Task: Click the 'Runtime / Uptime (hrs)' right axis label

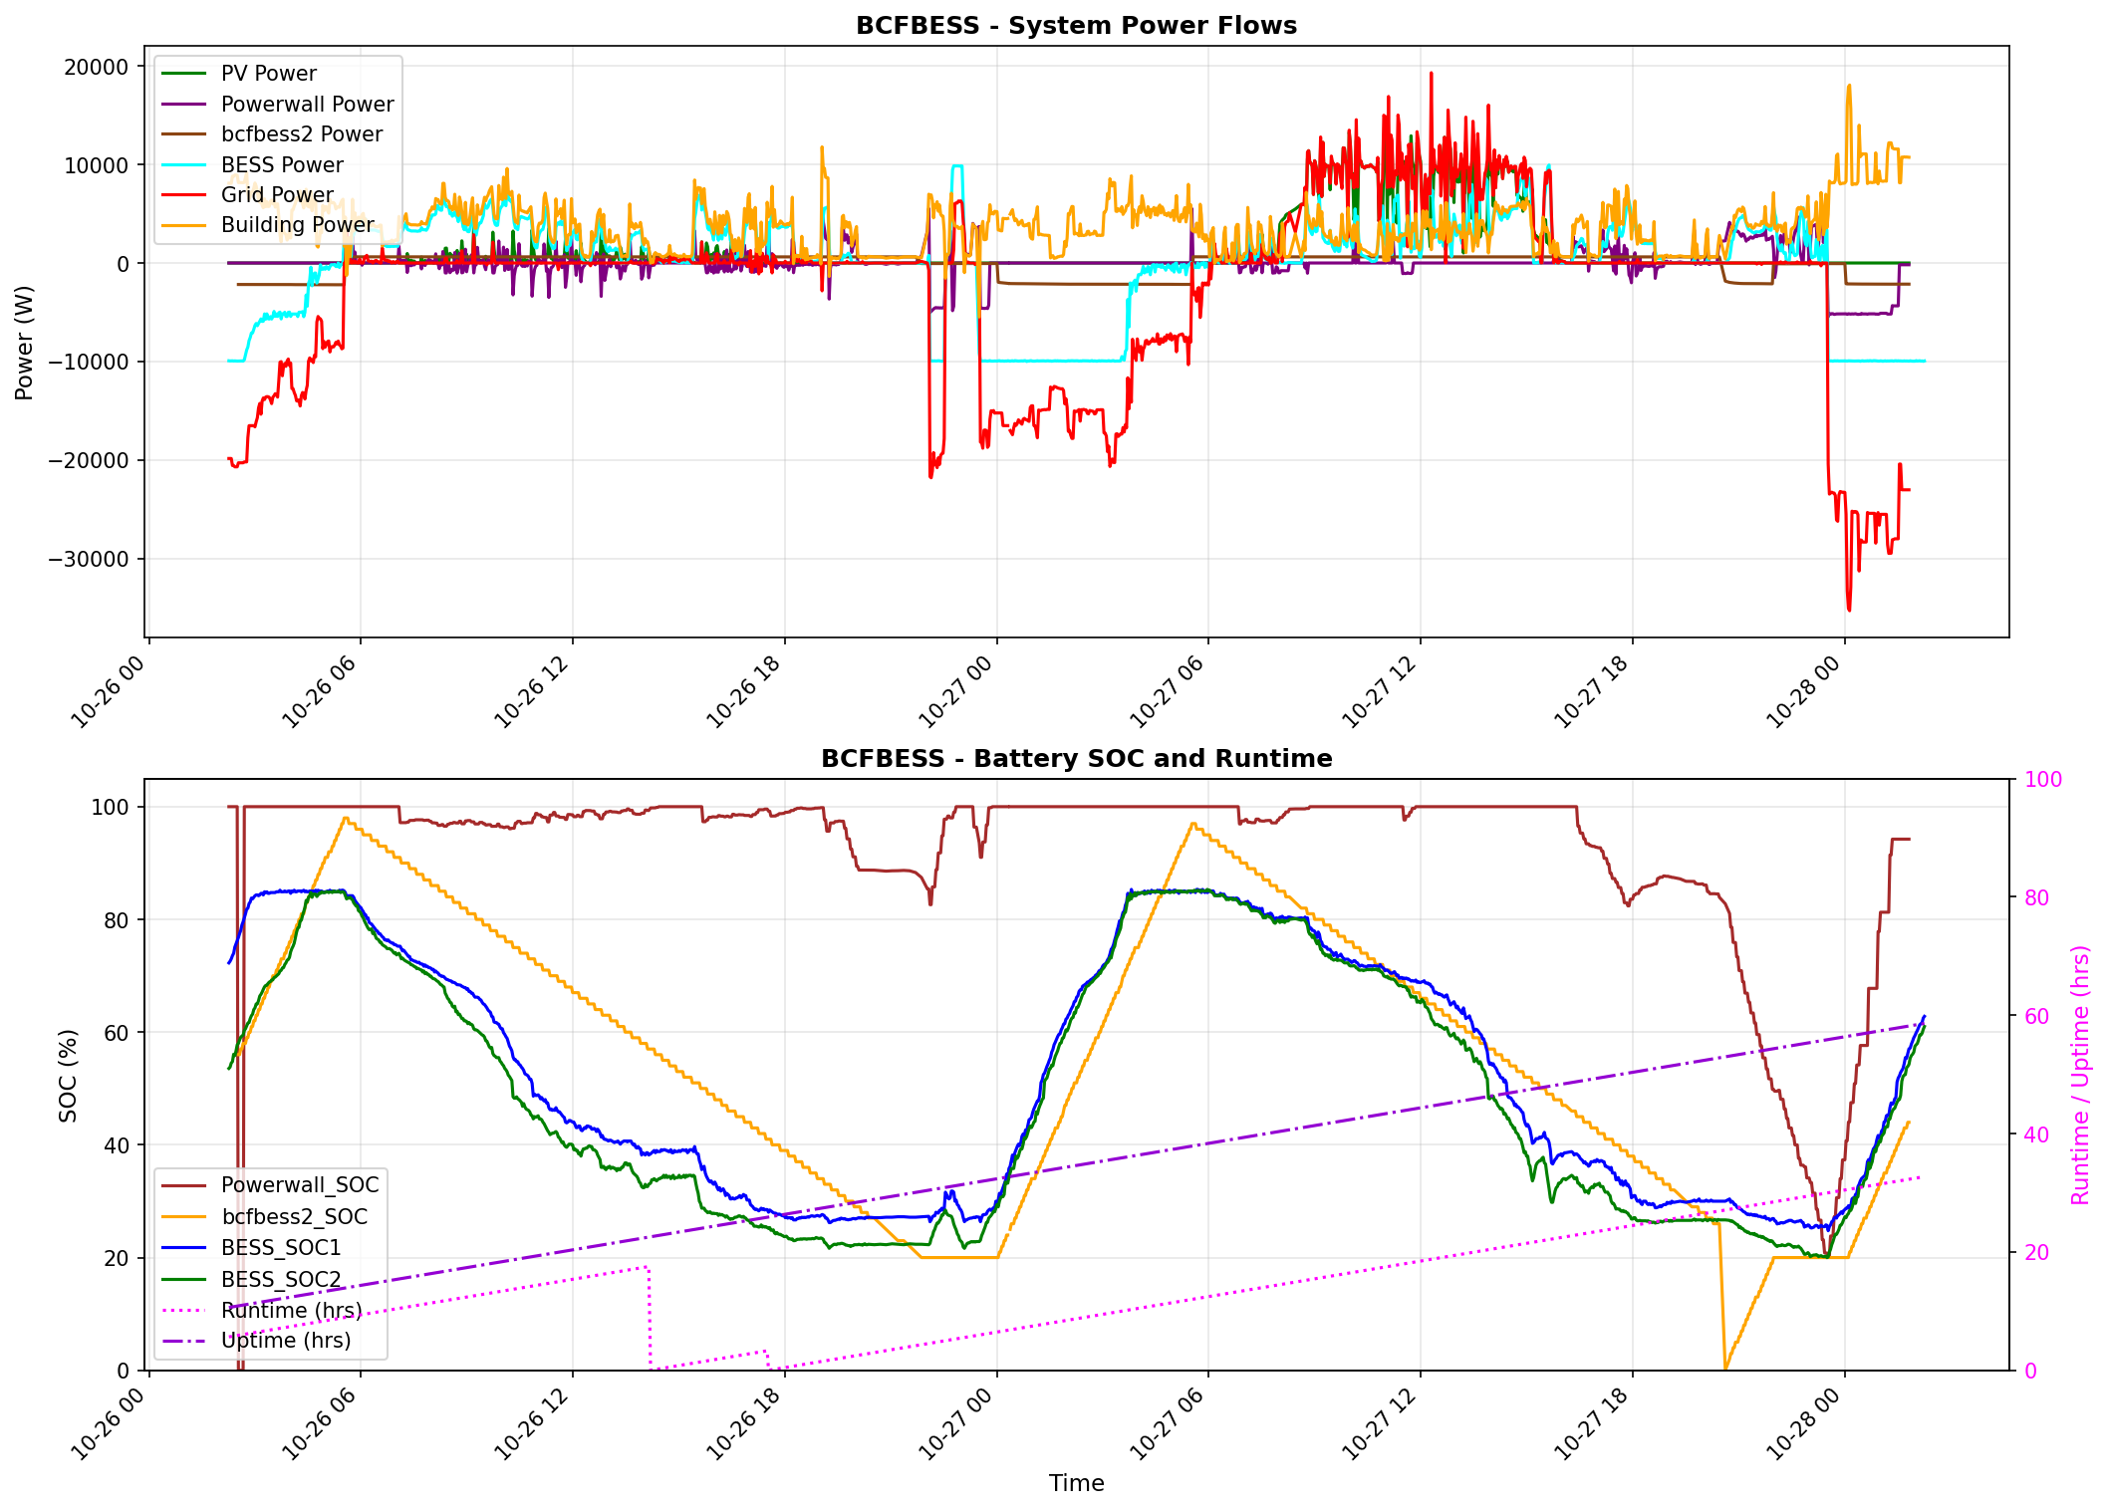Action: pos(2080,1076)
